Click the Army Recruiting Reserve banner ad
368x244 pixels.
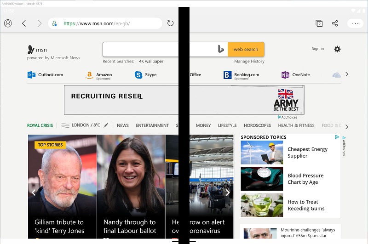[x=184, y=100]
